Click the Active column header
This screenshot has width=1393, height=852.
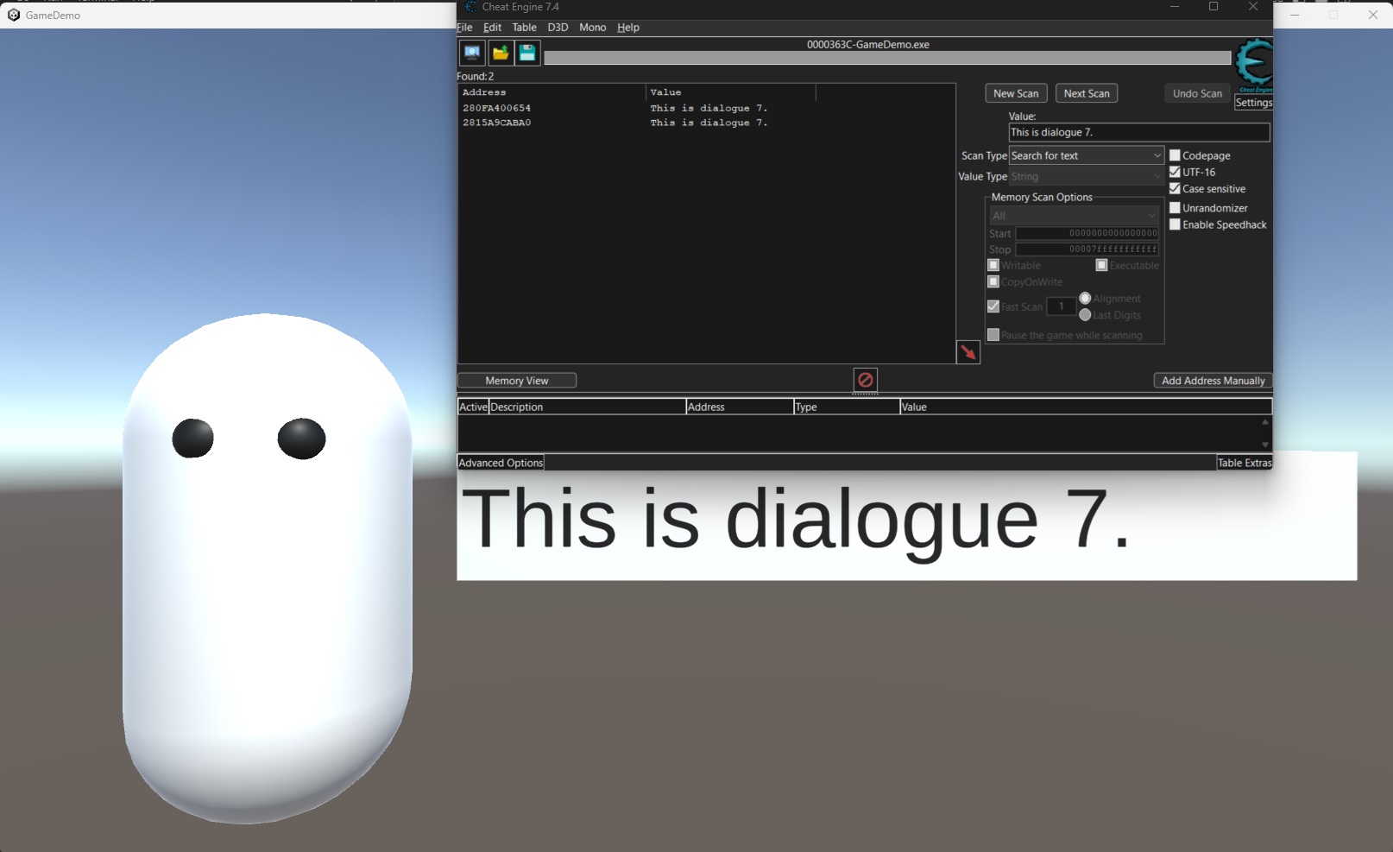(x=473, y=407)
